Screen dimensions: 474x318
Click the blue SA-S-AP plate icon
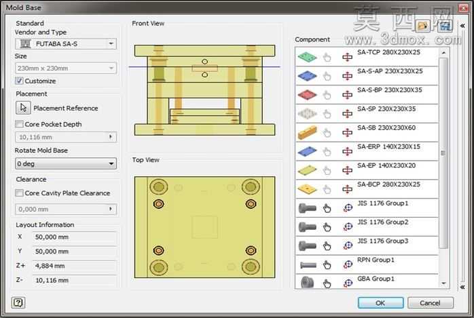307,76
